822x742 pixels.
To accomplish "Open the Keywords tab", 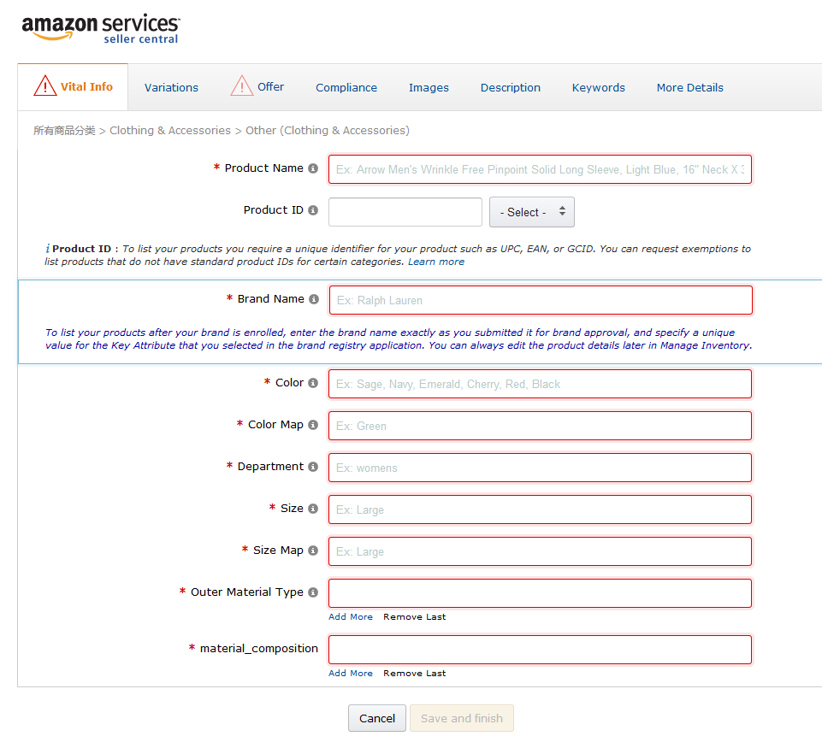I will pyautogui.click(x=598, y=87).
